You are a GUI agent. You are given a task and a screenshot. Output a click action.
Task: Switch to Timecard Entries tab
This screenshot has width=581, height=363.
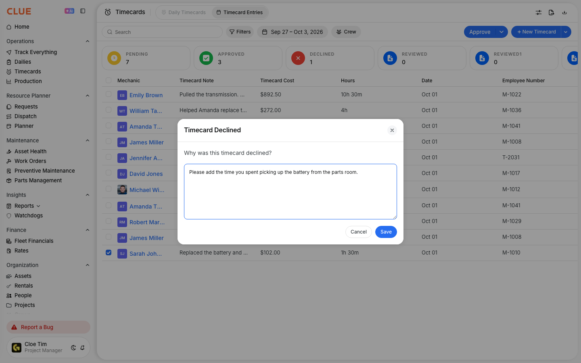[x=240, y=13]
